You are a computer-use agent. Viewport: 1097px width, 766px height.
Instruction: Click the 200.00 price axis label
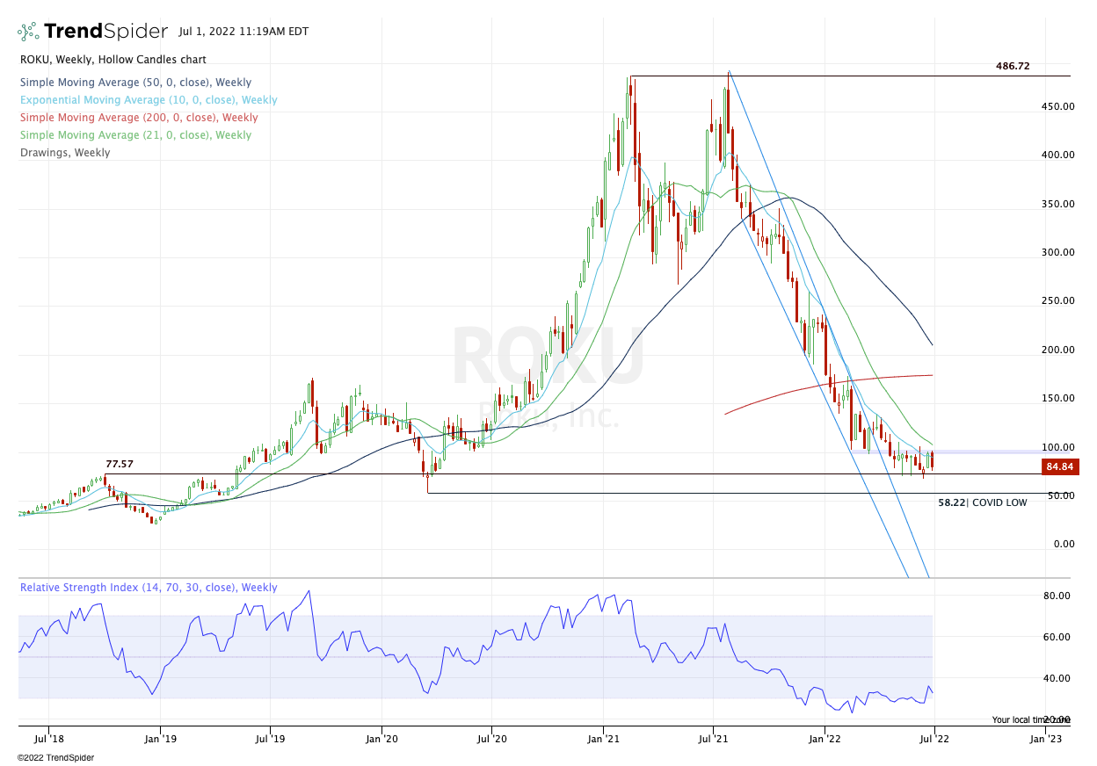(x=1057, y=350)
